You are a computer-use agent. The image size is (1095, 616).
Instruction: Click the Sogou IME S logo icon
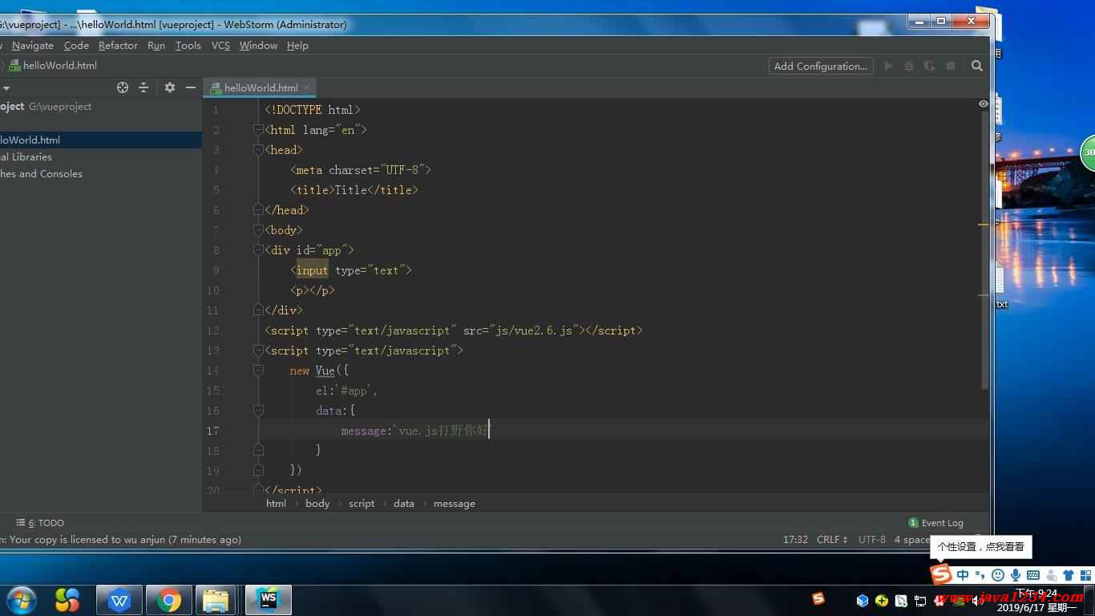click(941, 574)
